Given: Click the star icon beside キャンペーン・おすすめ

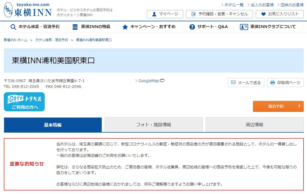Looking at the screenshot, I should click(125, 27).
